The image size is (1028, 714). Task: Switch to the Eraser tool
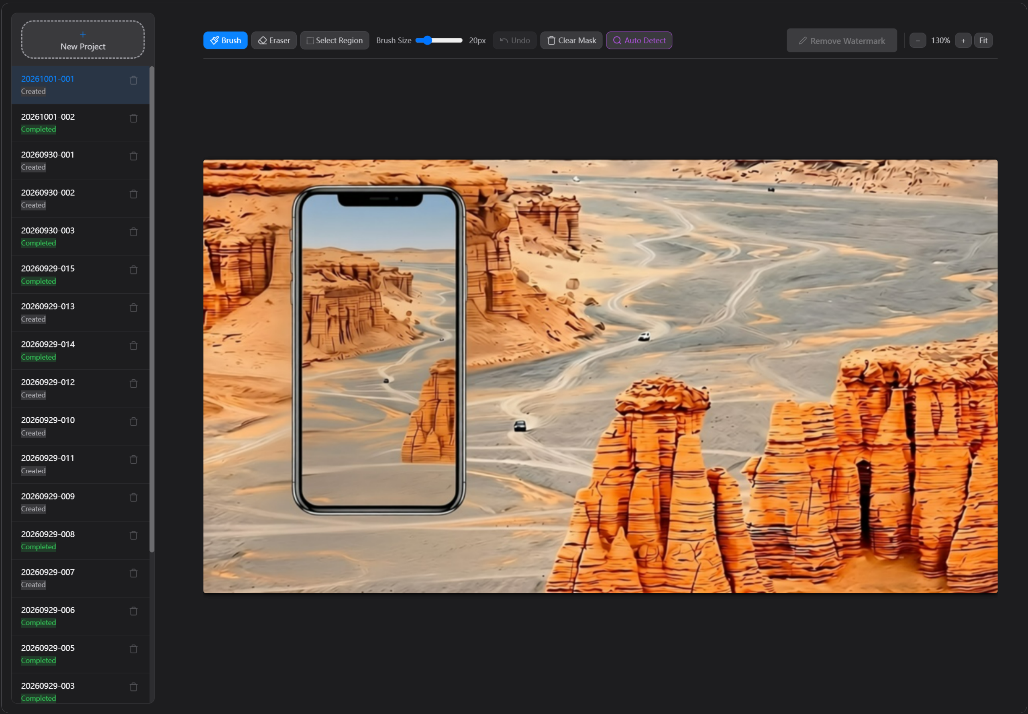tap(273, 40)
